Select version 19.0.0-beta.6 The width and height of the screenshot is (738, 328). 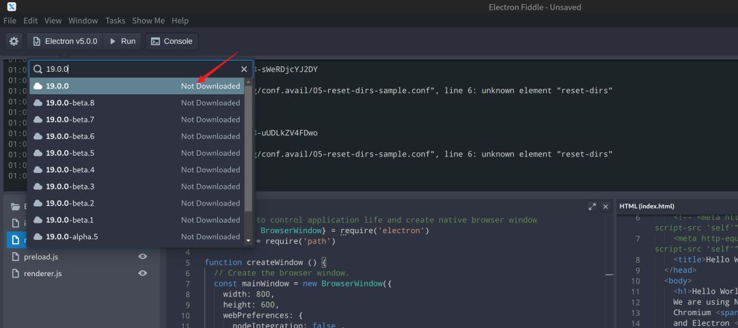pyautogui.click(x=137, y=137)
